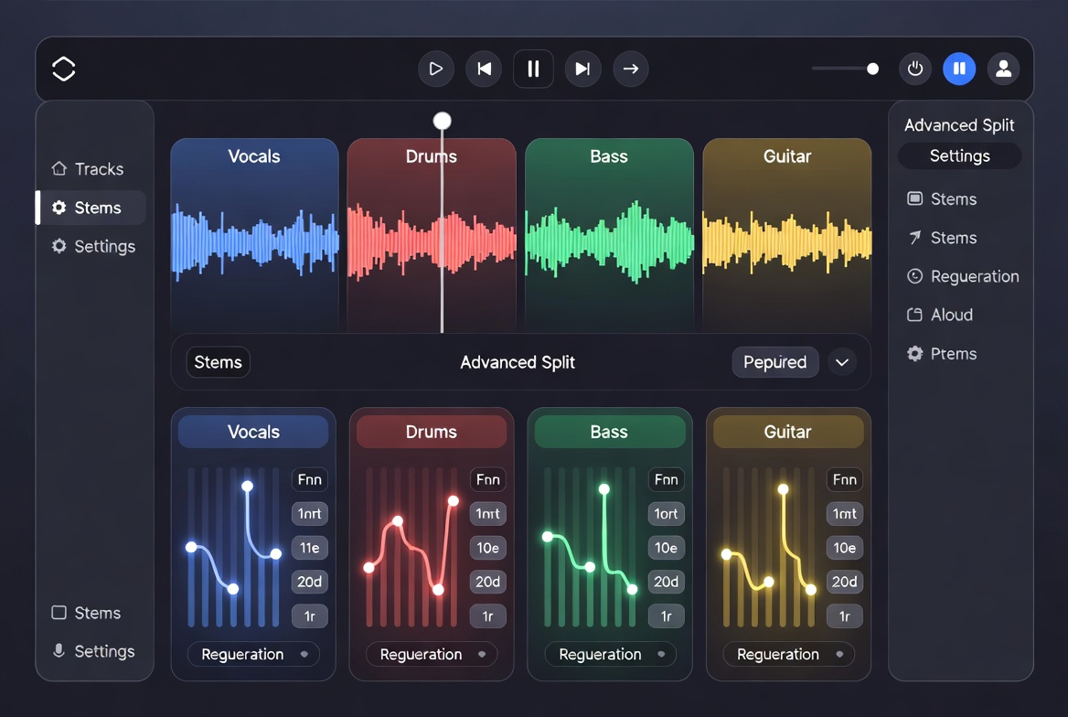1068x717 pixels.
Task: Click the Drums card header
Action: point(432,432)
